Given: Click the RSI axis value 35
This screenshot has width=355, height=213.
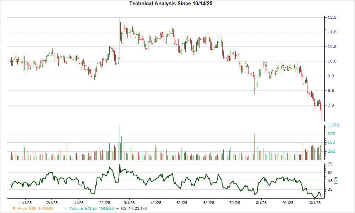Looking at the screenshot, I should (330, 189).
